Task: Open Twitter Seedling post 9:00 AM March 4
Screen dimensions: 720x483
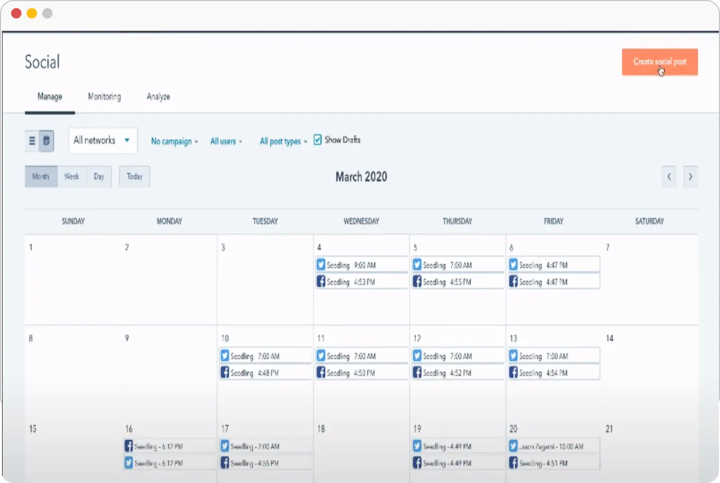Action: pos(362,265)
